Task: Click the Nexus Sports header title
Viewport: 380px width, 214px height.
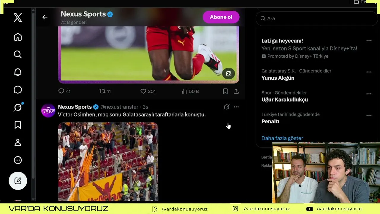Action: pyautogui.click(x=83, y=14)
